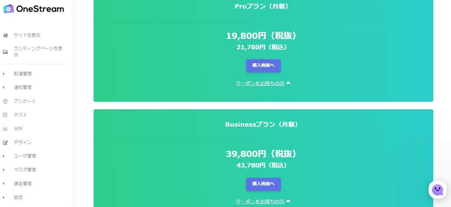Click 購入画面へ for the Business plan
451x207 pixels.
tap(263, 184)
